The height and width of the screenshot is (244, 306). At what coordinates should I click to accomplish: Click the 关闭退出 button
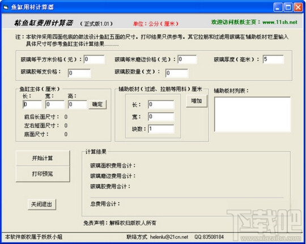point(42,204)
